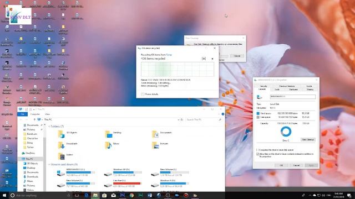The height and width of the screenshot is (199, 355).
Task: Open the Music folder in Folders group
Action: [109, 145]
